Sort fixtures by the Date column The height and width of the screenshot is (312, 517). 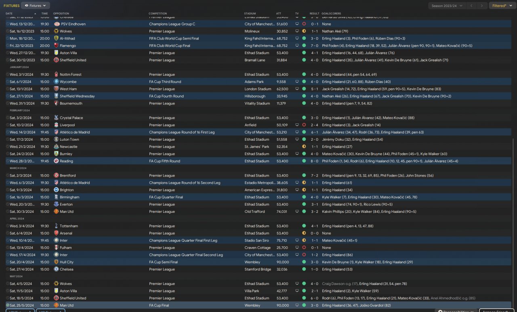(9, 14)
